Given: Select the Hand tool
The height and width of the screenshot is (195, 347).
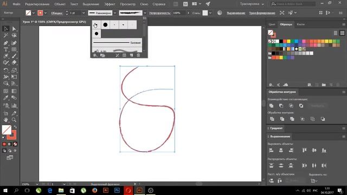Looking at the screenshot, I should coord(6,120).
